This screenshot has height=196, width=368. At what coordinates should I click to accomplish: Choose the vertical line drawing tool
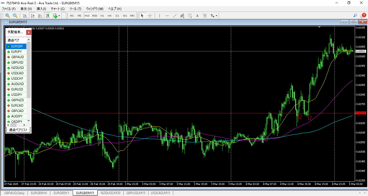pos(159,16)
